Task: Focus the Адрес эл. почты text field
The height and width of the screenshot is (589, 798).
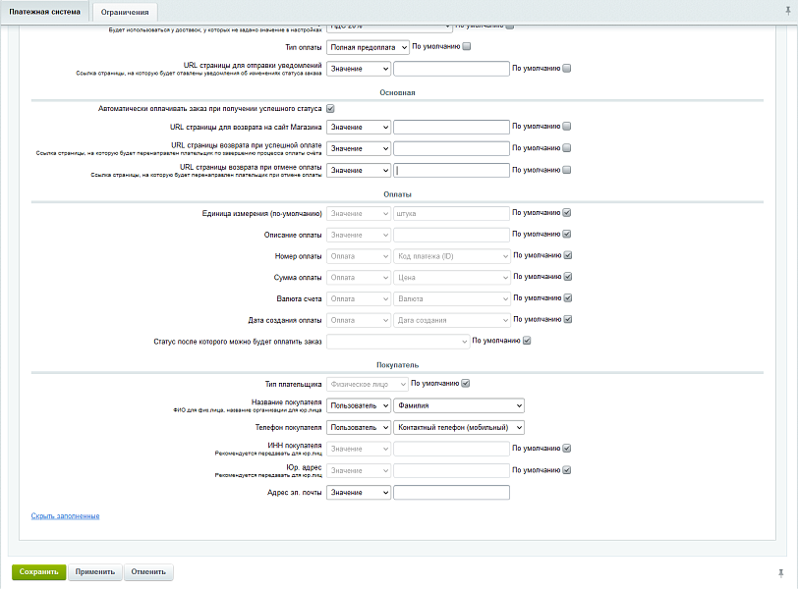Action: [x=451, y=493]
